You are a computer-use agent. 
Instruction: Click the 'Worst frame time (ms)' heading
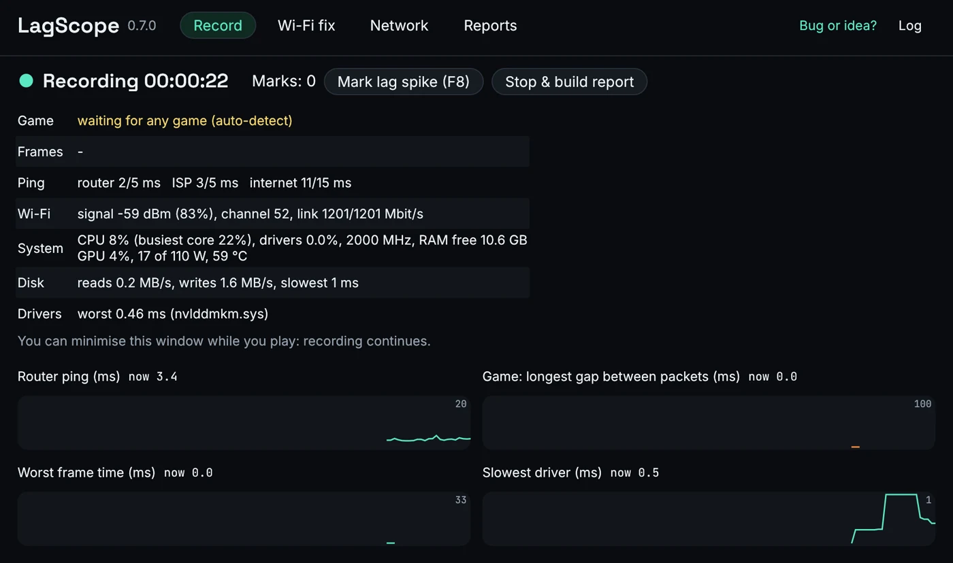[86, 472]
